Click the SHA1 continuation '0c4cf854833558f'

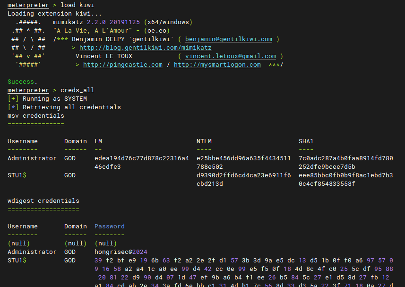tap(327, 184)
